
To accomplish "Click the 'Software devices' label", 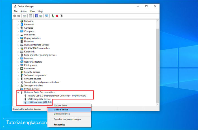I will pyautogui.click(x=32, y=79).
